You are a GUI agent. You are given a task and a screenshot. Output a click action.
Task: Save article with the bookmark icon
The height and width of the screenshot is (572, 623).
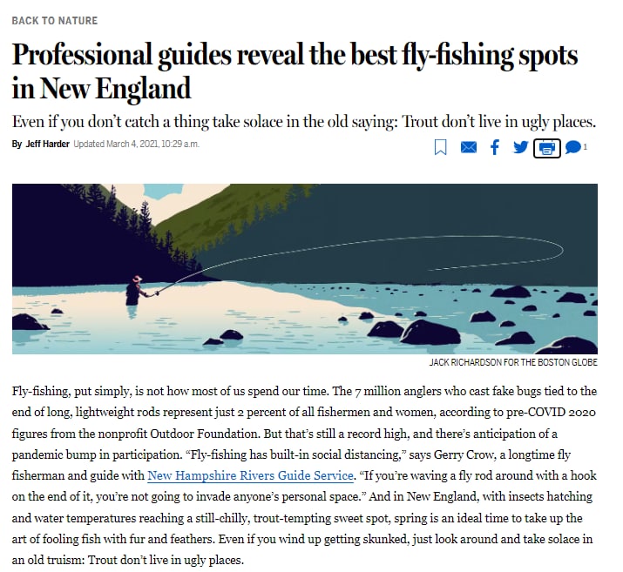click(x=440, y=147)
